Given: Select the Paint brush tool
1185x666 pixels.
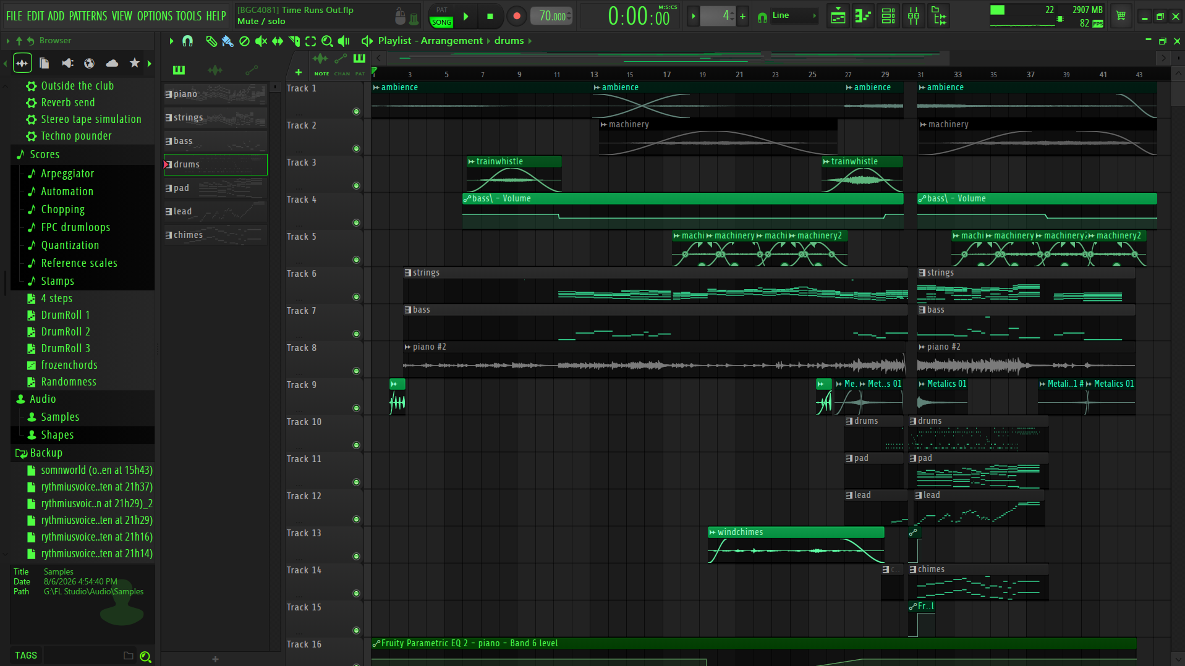Looking at the screenshot, I should pos(227,41).
